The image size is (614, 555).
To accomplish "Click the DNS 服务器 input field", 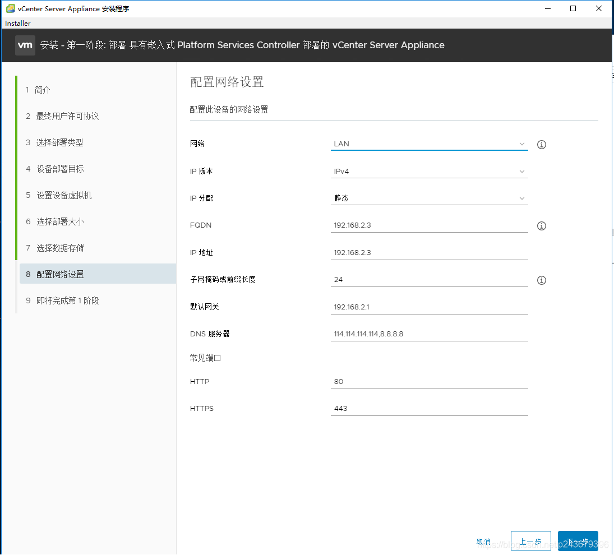I will click(x=429, y=334).
